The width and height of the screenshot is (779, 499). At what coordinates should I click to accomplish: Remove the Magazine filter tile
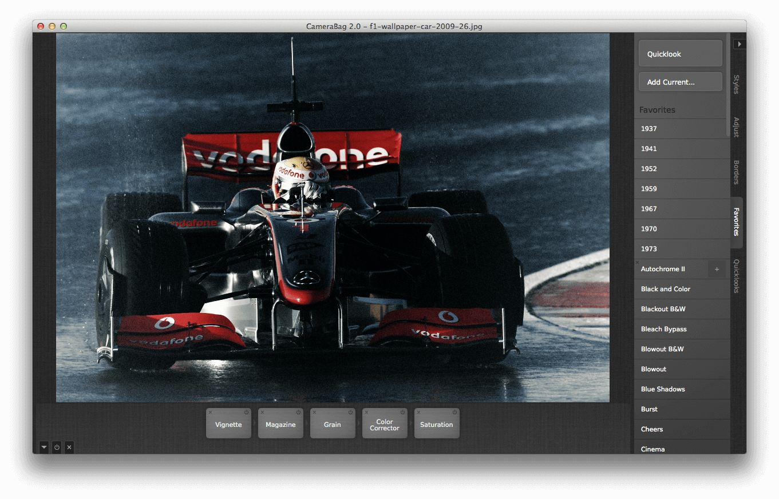(262, 413)
